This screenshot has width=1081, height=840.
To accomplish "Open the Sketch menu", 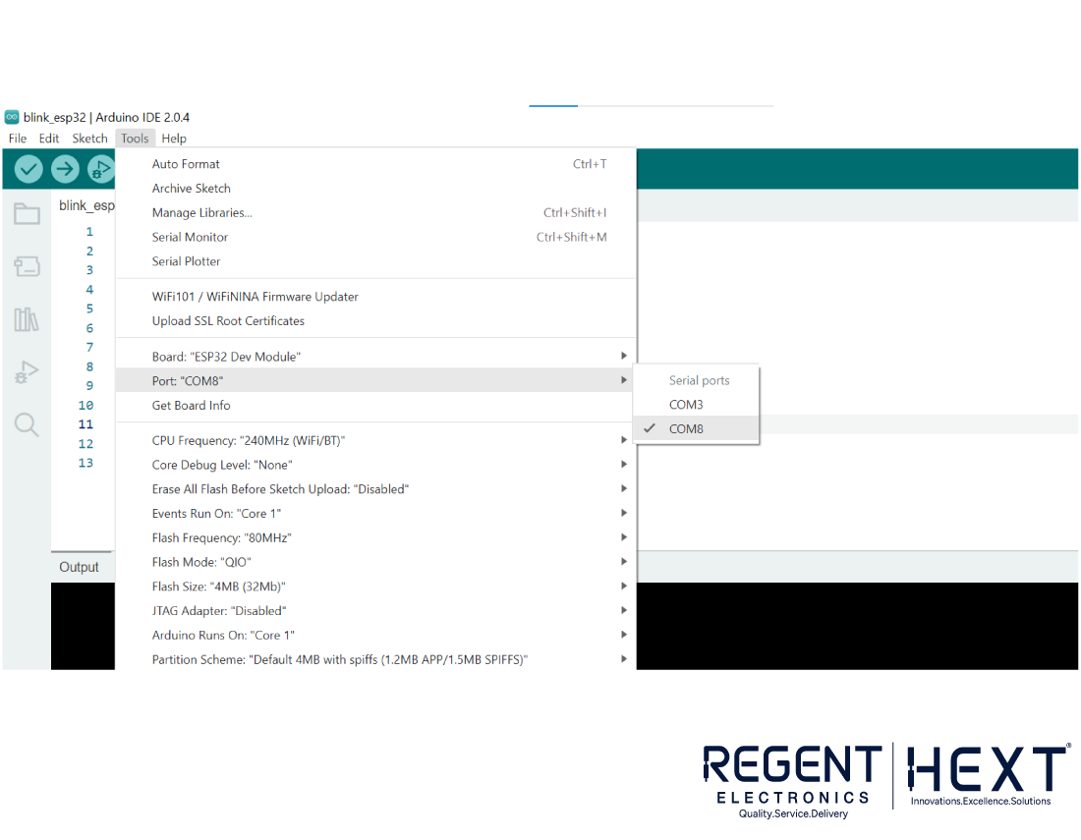I will click(x=89, y=139).
